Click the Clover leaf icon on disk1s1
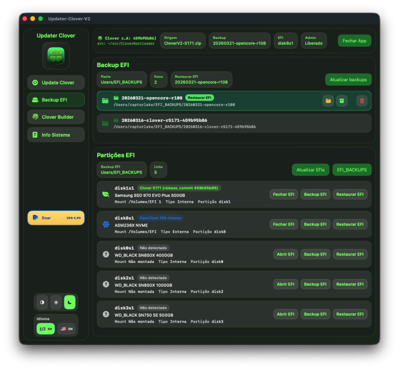 click(x=105, y=194)
